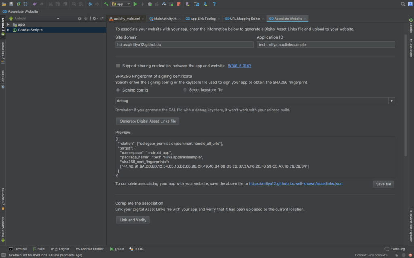
Task: Click Sync Project with Gradle Files icon
Action: [x=19, y=4]
